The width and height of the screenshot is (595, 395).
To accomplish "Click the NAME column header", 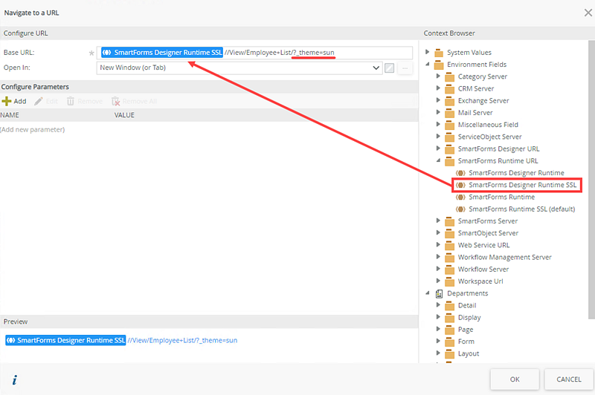I will [x=10, y=115].
